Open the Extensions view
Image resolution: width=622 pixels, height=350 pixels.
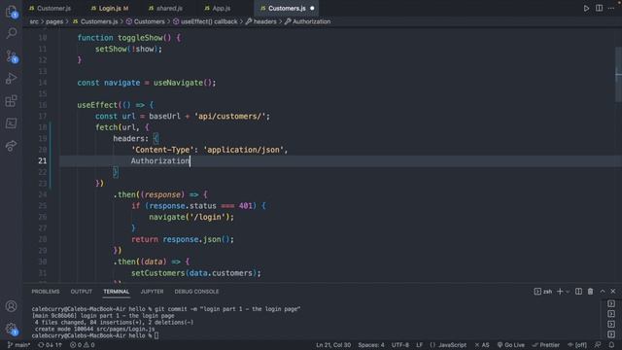[x=11, y=101]
